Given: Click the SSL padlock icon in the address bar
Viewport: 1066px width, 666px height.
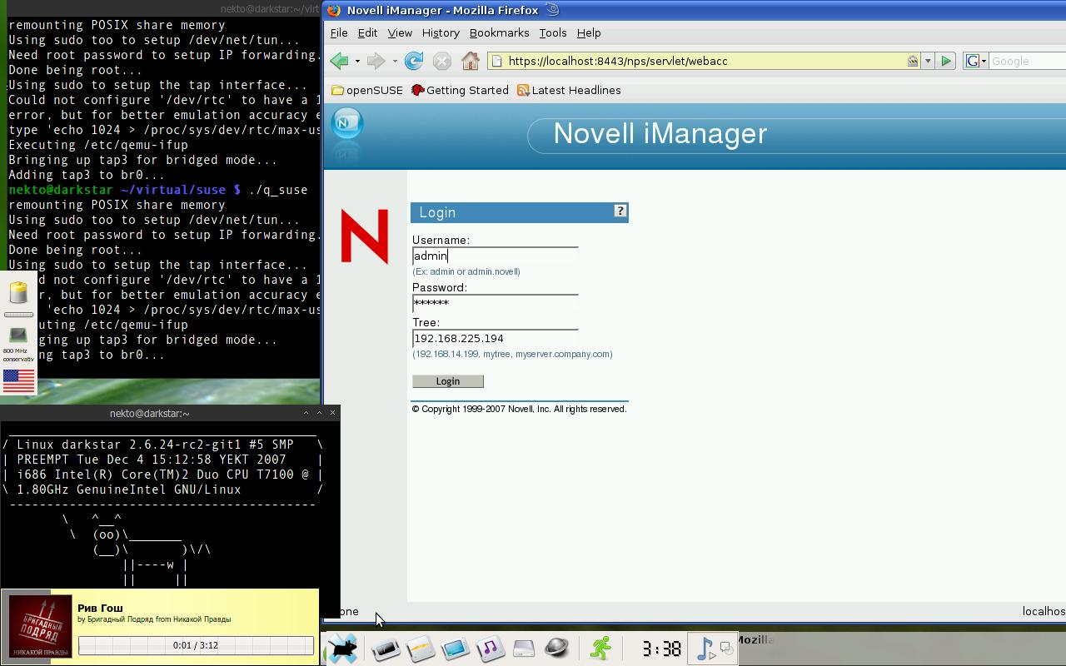Looking at the screenshot, I should point(913,61).
